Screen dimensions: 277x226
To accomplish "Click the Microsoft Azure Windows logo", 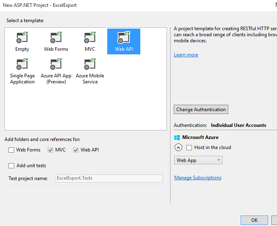I will (177, 137).
